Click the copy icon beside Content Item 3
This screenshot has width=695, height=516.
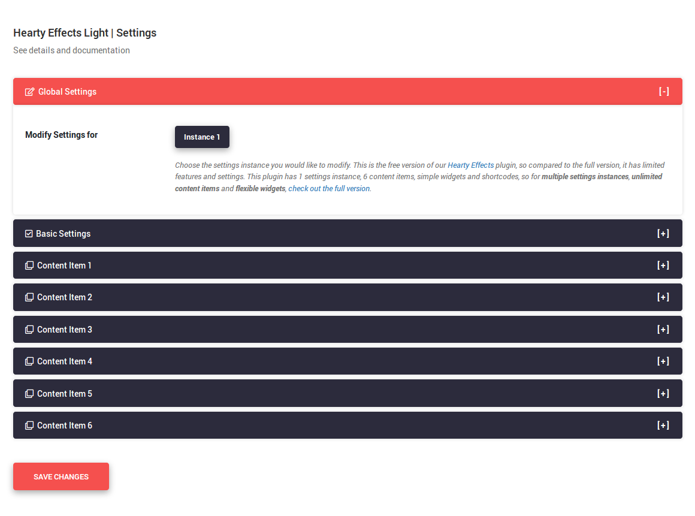click(x=29, y=330)
